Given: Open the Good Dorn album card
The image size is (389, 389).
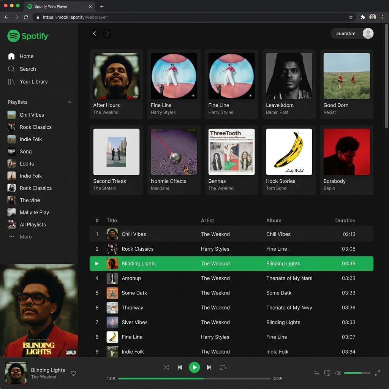Looking at the screenshot, I should [346, 84].
